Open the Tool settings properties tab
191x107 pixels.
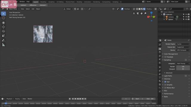coord(160,45)
